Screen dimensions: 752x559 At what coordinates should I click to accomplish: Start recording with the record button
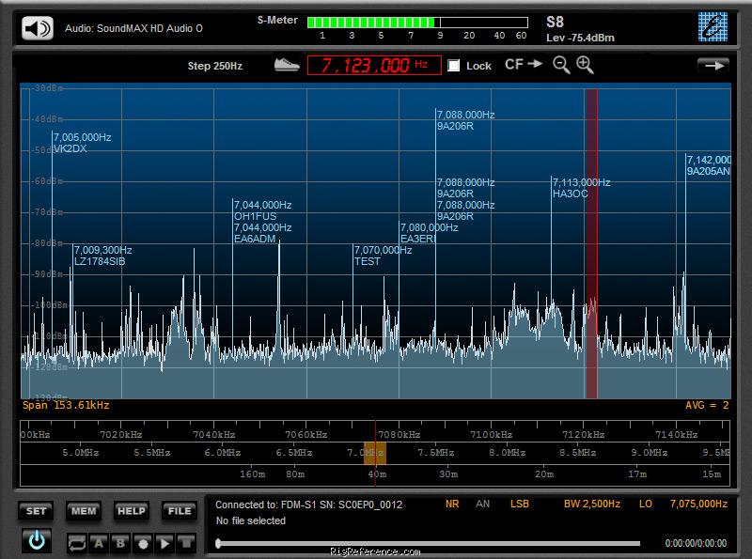coord(143,543)
